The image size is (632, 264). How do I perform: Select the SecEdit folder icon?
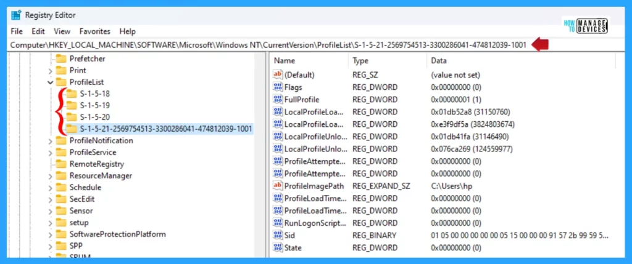(61, 199)
